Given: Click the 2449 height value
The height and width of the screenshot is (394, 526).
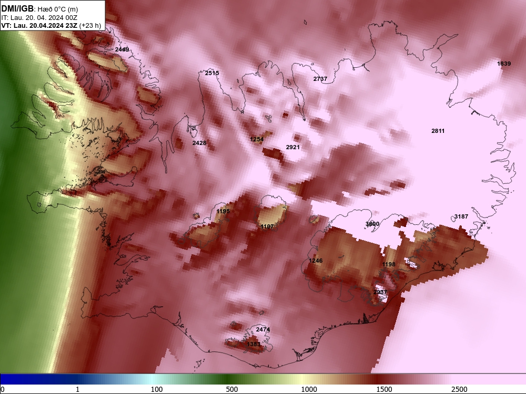Looking at the screenshot, I should 122,49.
